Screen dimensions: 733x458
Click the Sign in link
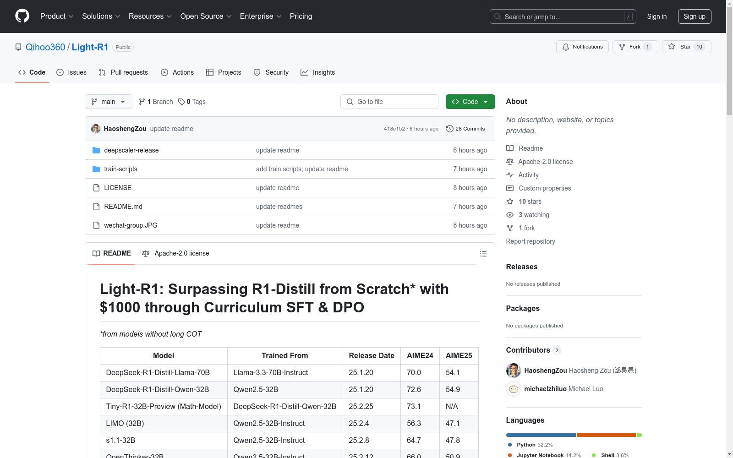tap(657, 16)
